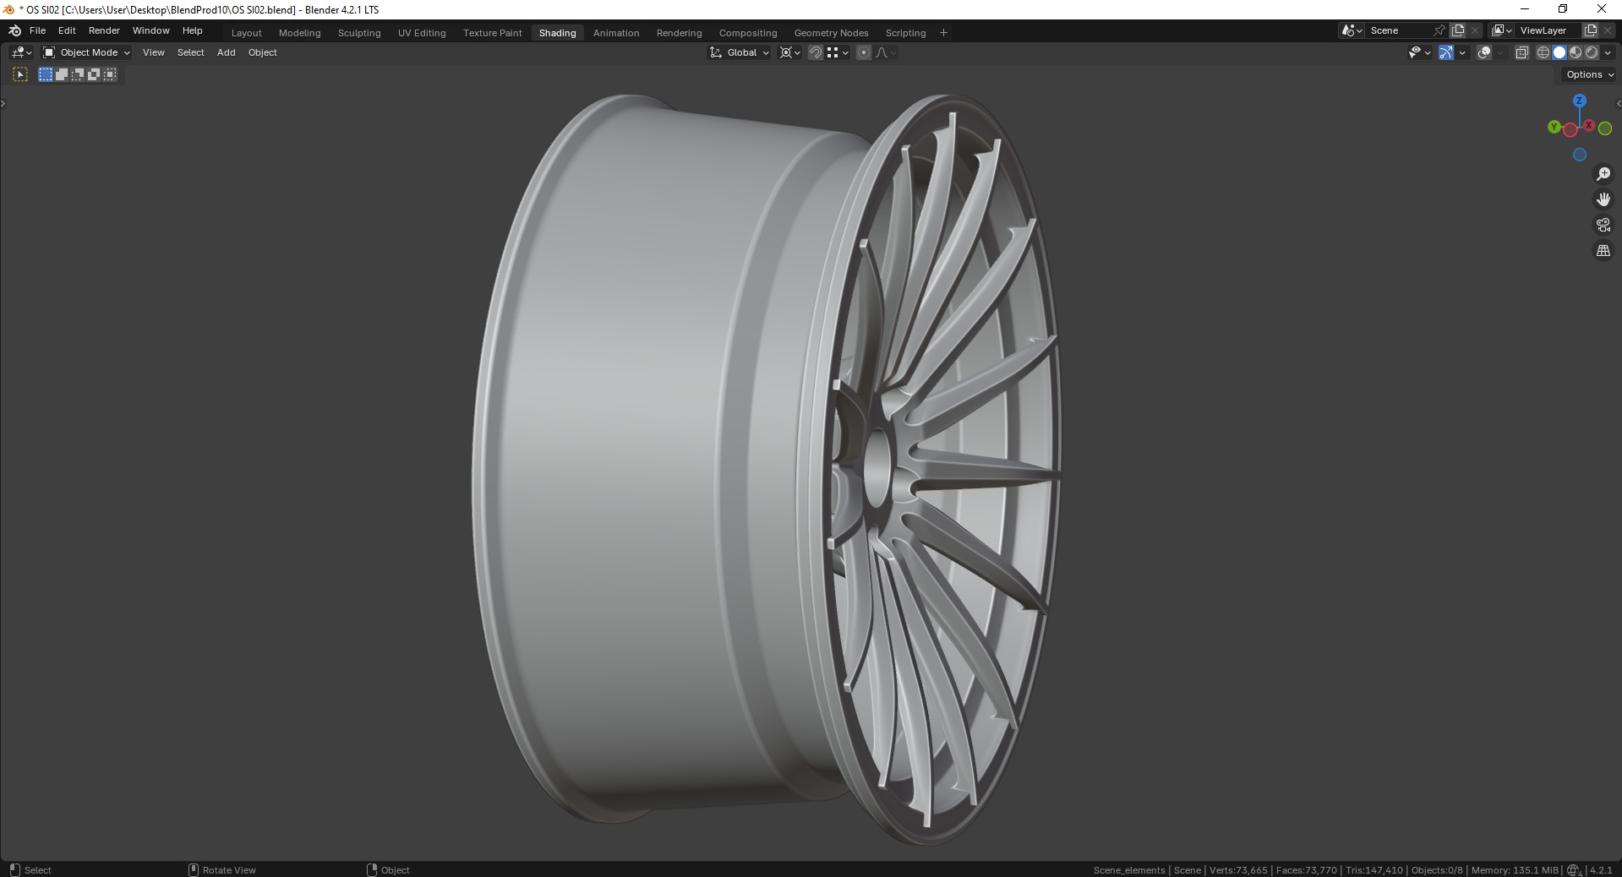
Task: Switch to the Layout workspace tab
Action: 247,33
